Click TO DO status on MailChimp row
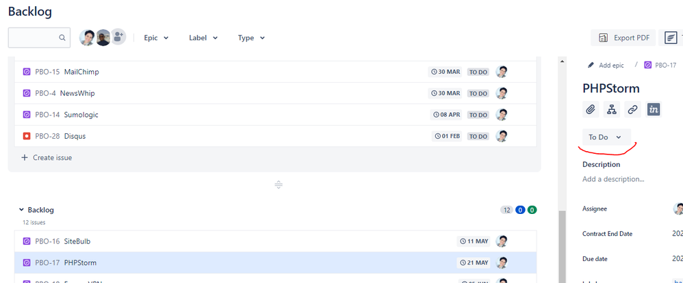The height and width of the screenshot is (283, 683). (478, 72)
